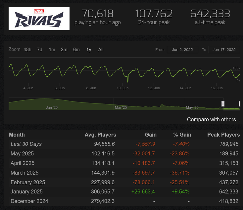
Task: Click the 107,762 24-hour peak figure
Action: click(154, 14)
